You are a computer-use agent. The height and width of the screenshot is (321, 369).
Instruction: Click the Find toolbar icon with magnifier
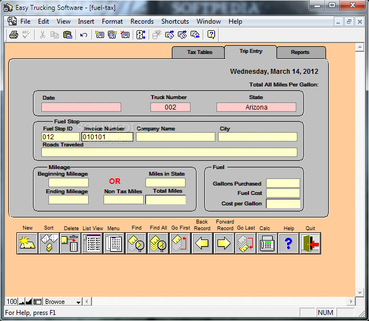157,35
